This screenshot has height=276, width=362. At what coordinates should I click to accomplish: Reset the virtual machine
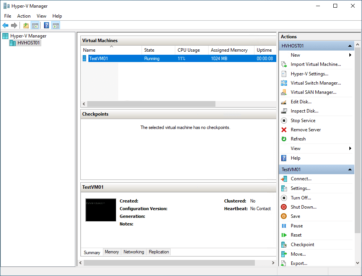(296, 235)
